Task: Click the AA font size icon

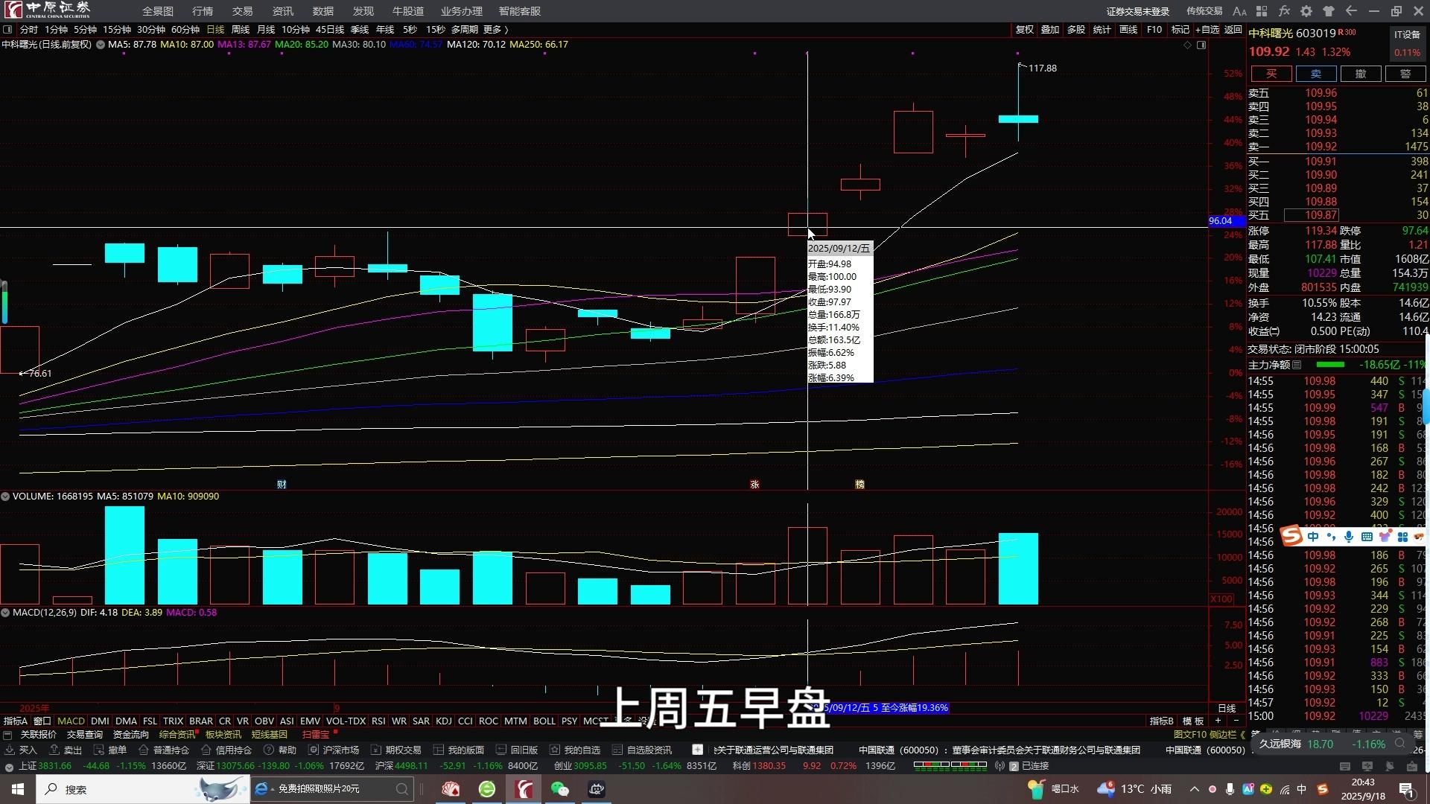Action: tap(1240, 11)
